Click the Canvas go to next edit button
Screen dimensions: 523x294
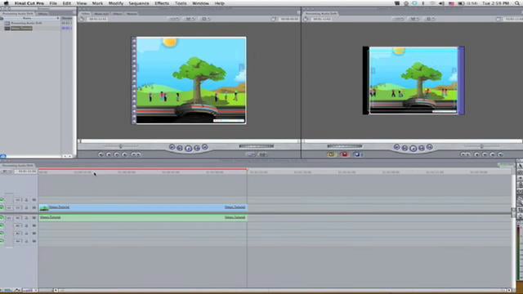click(x=430, y=147)
